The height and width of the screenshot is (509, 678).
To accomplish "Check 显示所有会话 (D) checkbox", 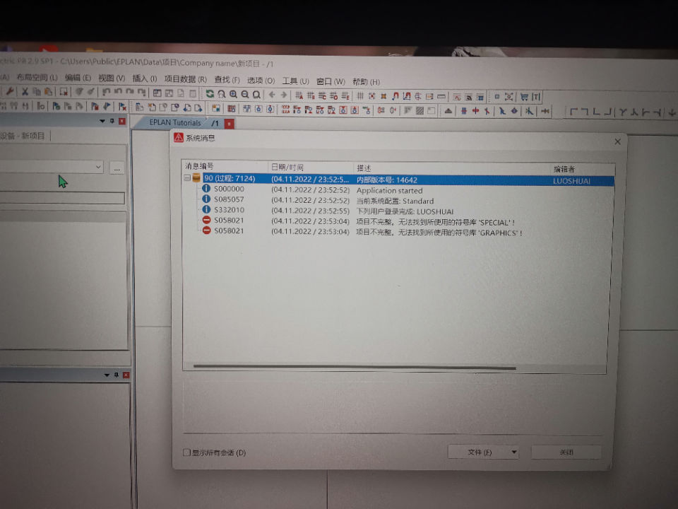I will coord(186,452).
